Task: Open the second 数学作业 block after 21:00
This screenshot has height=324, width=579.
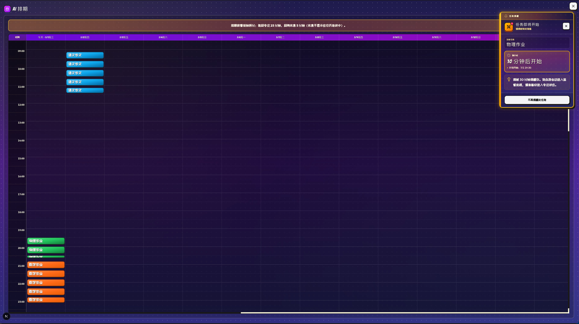Action: (x=46, y=274)
